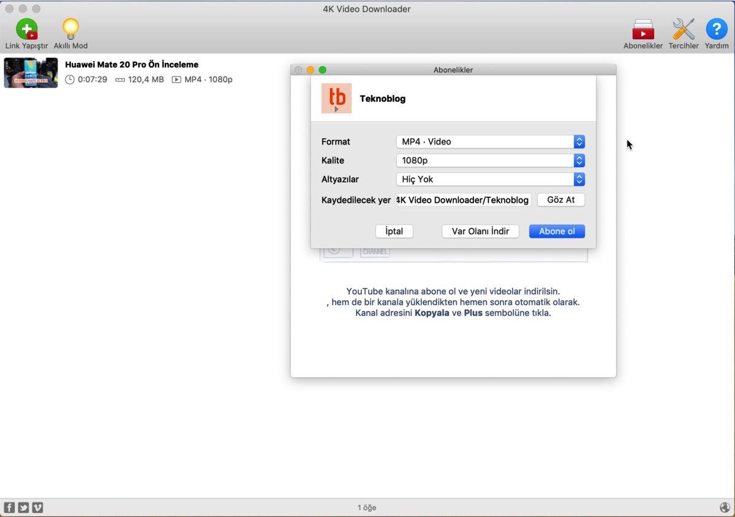Screen dimensions: 735x517
Task: Open Abonelikler subscriptions toolbar icon
Action: (x=643, y=29)
